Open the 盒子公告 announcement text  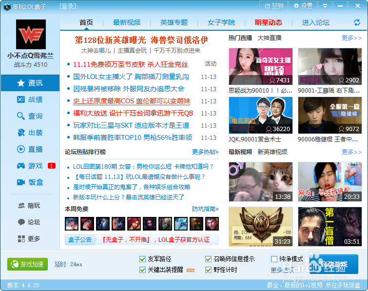coord(156,240)
